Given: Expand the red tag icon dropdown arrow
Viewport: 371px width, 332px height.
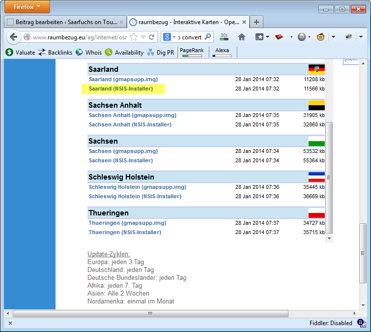Looking at the screenshot, I should pos(291,37).
